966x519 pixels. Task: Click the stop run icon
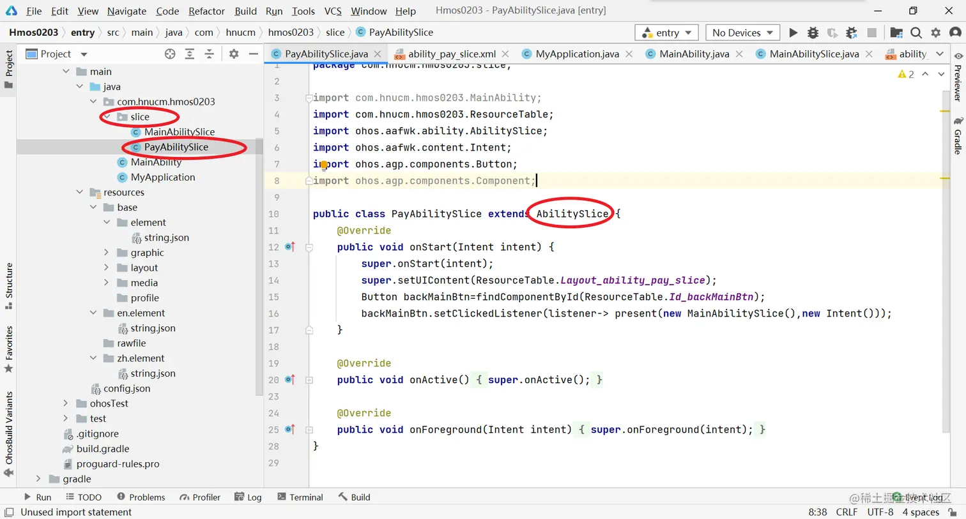tap(871, 33)
